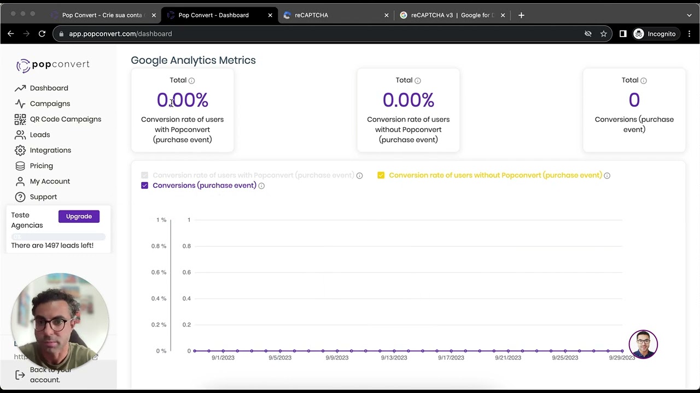Close the Pop Convert - Dashboard tab
Image resolution: width=700 pixels, height=393 pixels.
(x=270, y=15)
